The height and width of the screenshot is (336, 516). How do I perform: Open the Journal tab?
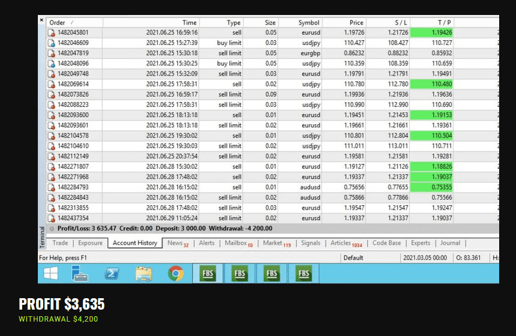(x=450, y=243)
